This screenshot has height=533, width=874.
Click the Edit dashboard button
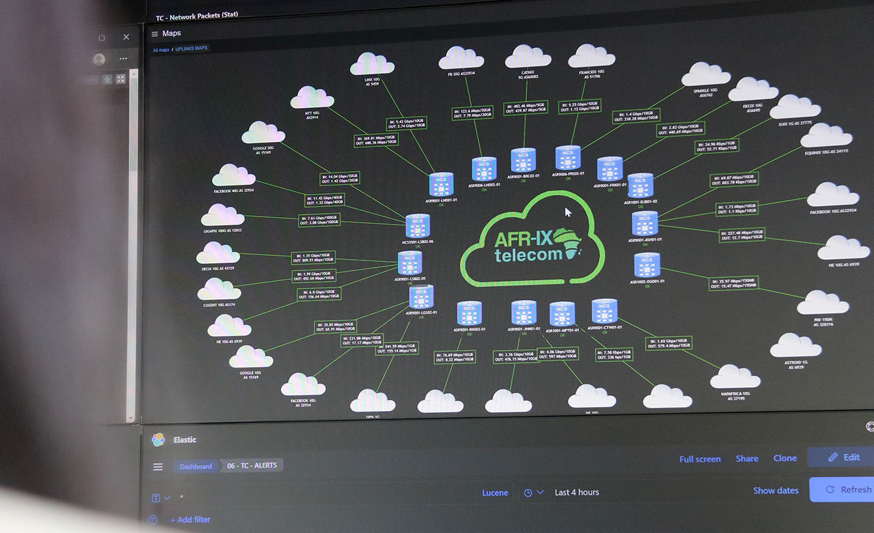(841, 457)
